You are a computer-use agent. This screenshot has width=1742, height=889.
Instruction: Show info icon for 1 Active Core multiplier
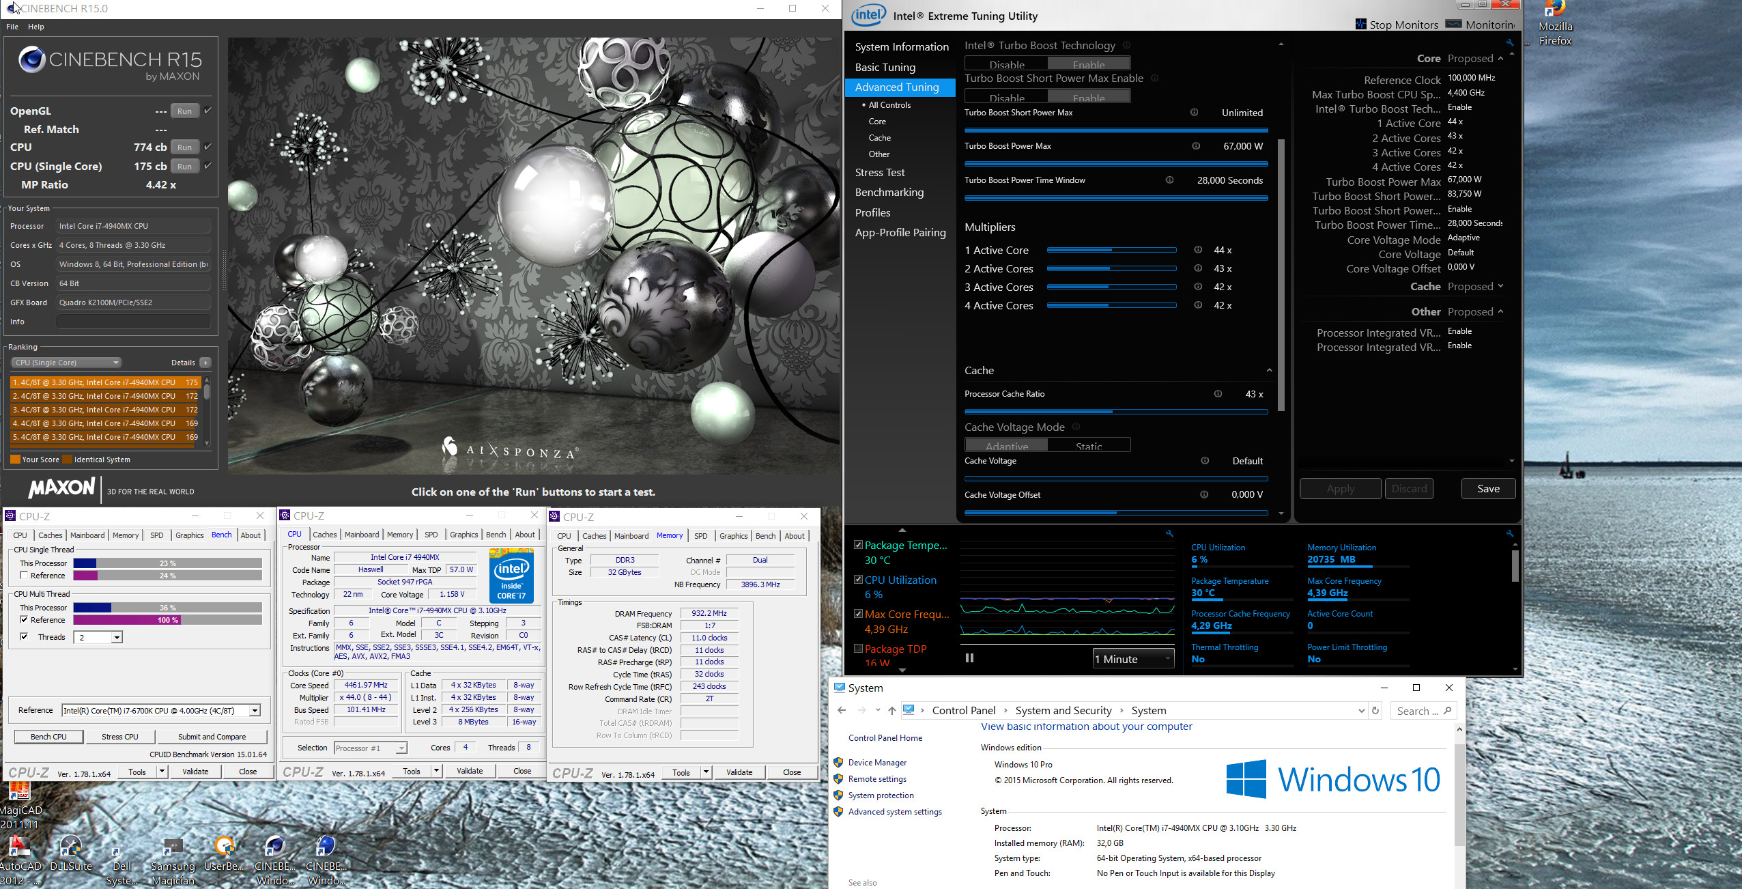click(x=1198, y=250)
